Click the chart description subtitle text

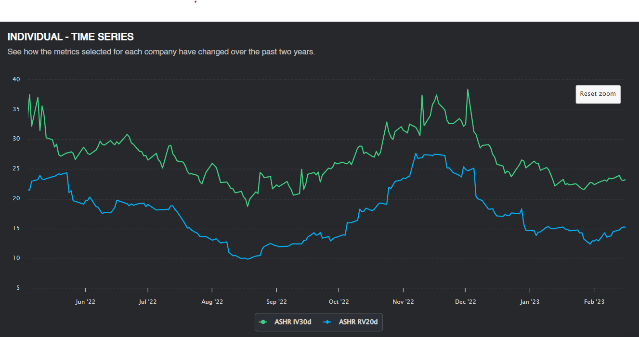tap(161, 52)
